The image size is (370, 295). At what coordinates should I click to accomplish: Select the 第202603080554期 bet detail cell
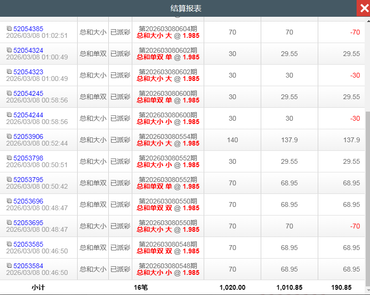point(168,140)
